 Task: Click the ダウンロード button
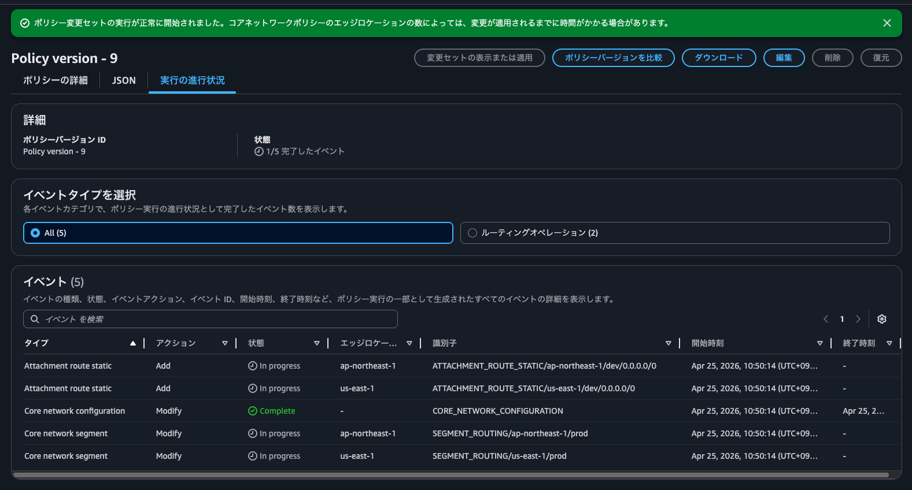pyautogui.click(x=718, y=58)
